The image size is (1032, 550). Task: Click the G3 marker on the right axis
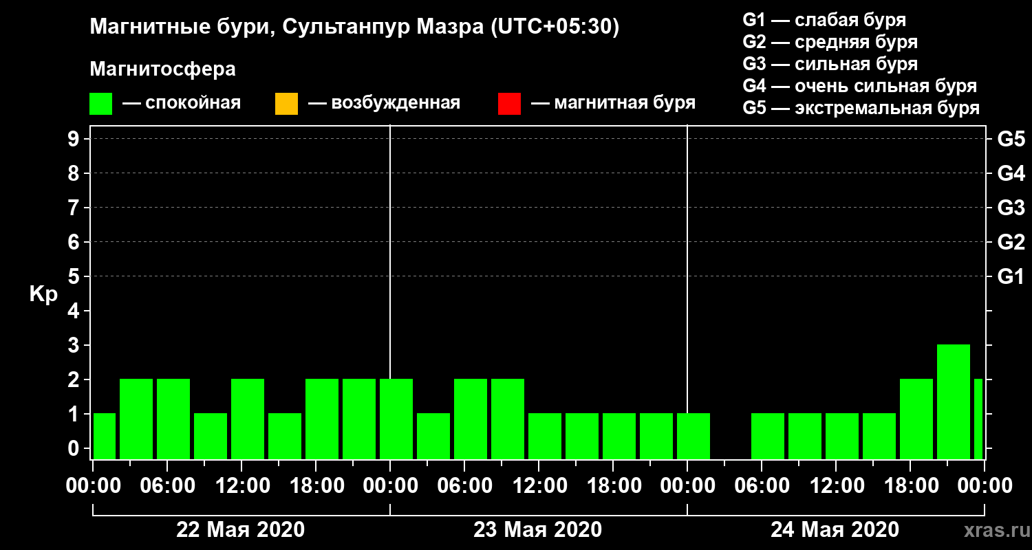(x=1011, y=208)
